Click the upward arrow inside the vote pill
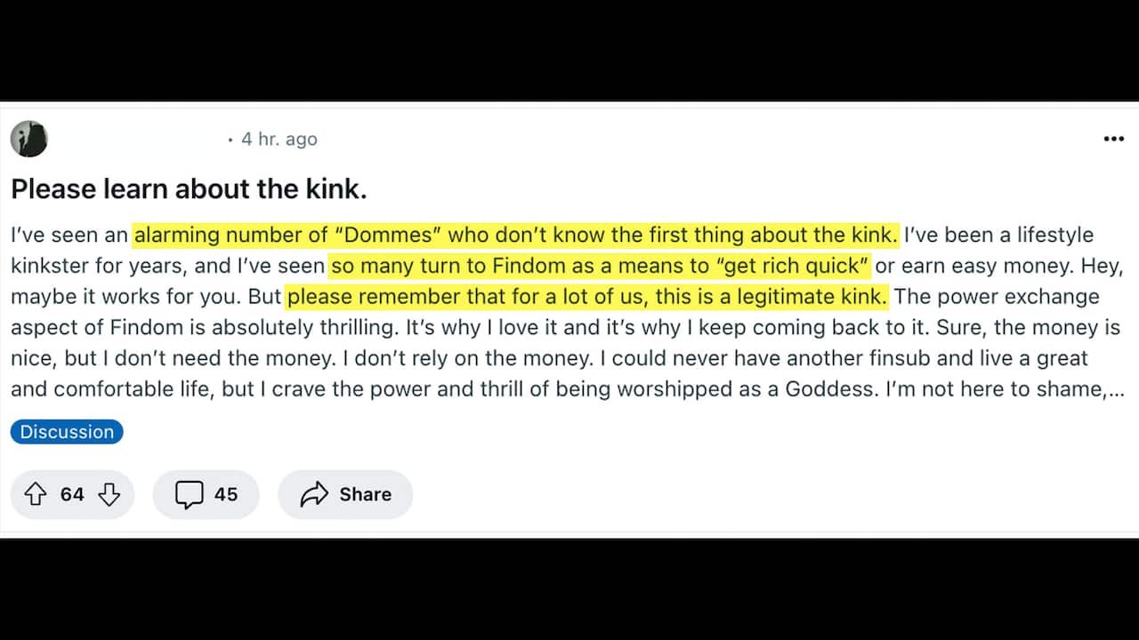The image size is (1139, 640). (x=36, y=494)
